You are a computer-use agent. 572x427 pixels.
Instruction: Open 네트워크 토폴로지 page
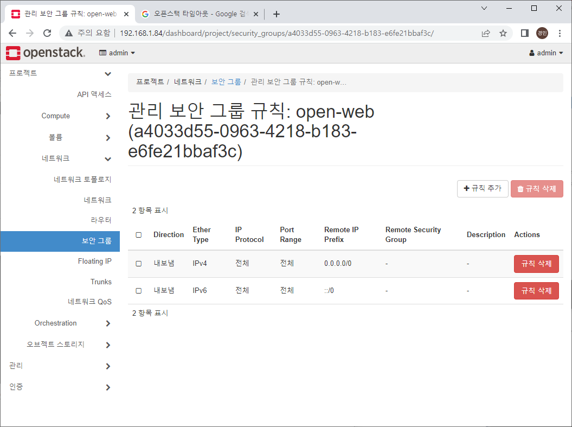click(x=82, y=179)
